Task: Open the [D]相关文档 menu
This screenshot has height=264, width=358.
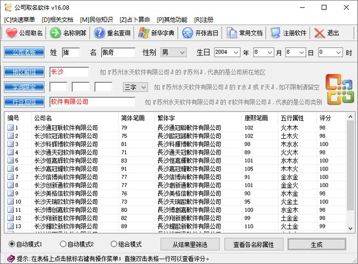Action: click(57, 20)
